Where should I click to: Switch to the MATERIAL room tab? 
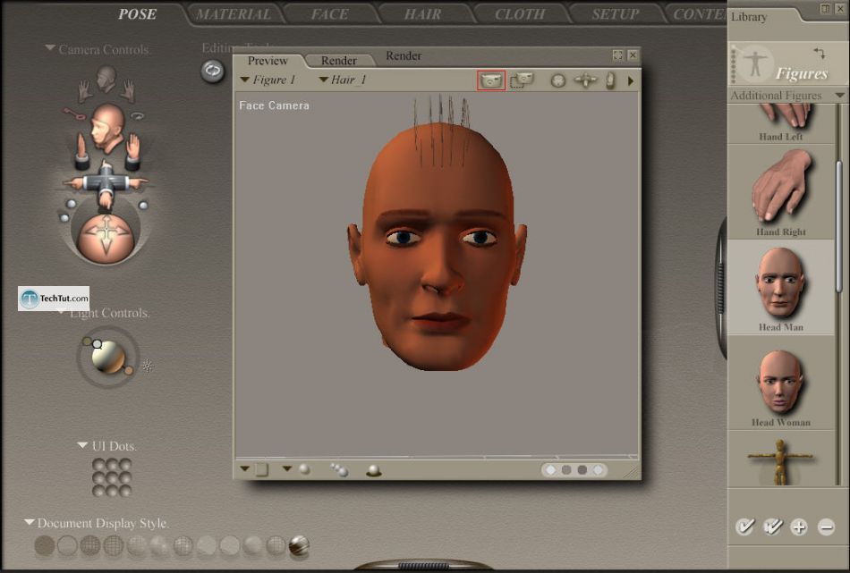pyautogui.click(x=234, y=14)
